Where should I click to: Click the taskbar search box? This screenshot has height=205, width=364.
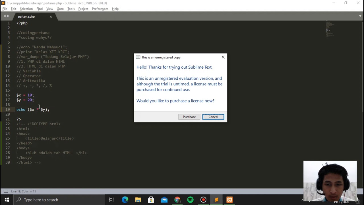pyautogui.click(x=59, y=200)
